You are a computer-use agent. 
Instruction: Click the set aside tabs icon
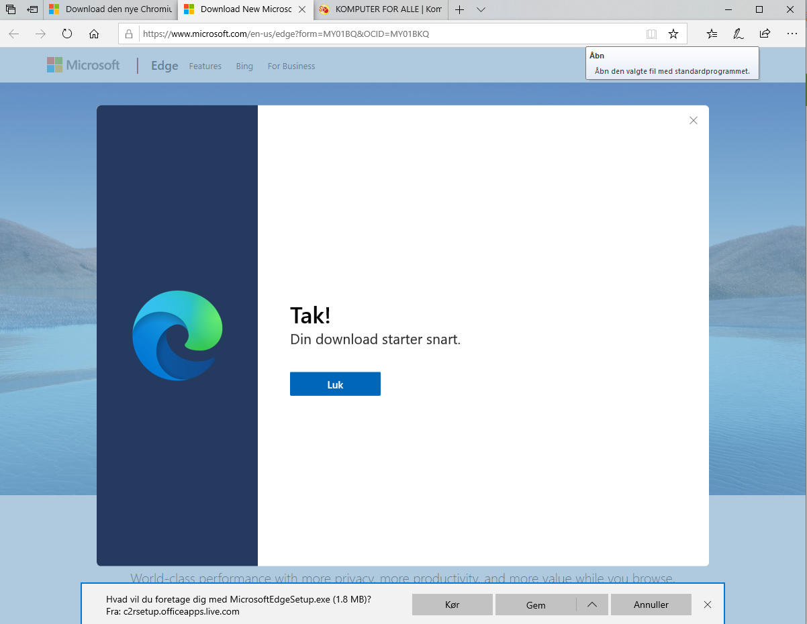click(32, 9)
